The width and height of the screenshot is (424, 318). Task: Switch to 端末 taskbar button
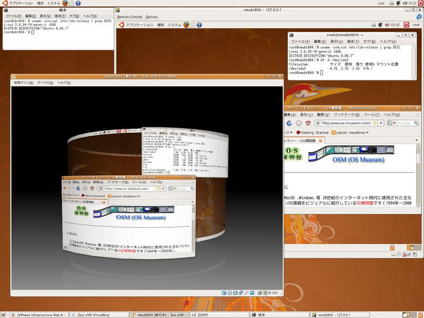point(280,315)
